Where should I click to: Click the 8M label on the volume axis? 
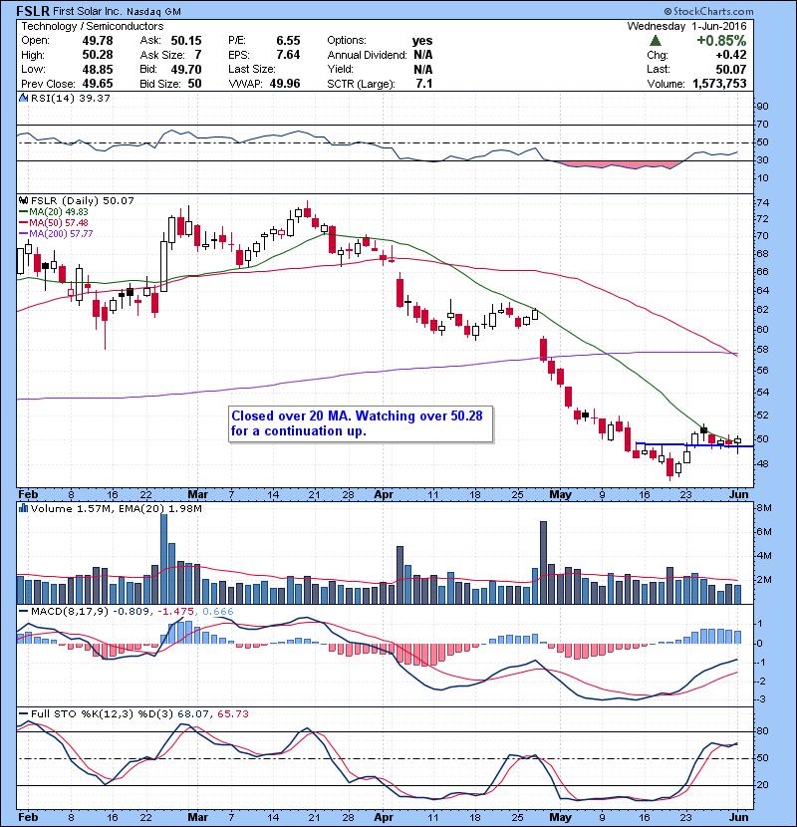(764, 508)
